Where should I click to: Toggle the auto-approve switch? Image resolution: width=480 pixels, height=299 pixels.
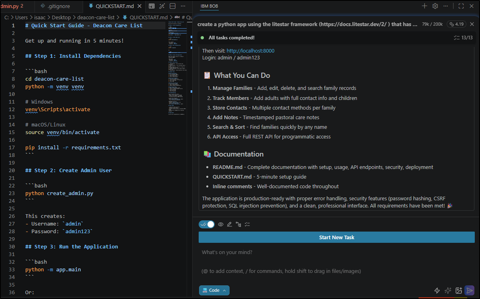(207, 224)
